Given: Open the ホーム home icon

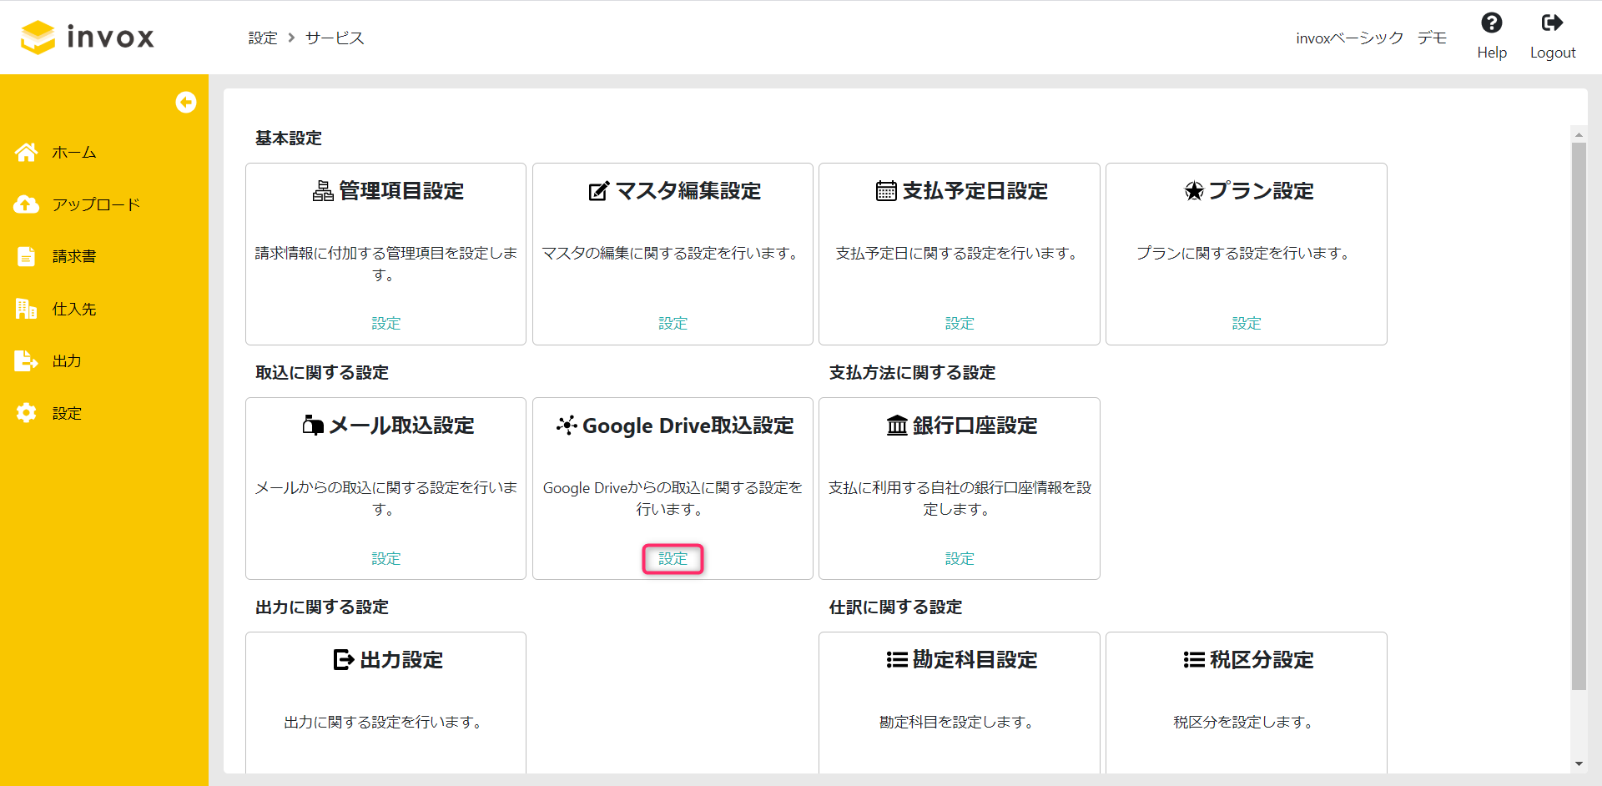Looking at the screenshot, I should (x=27, y=152).
